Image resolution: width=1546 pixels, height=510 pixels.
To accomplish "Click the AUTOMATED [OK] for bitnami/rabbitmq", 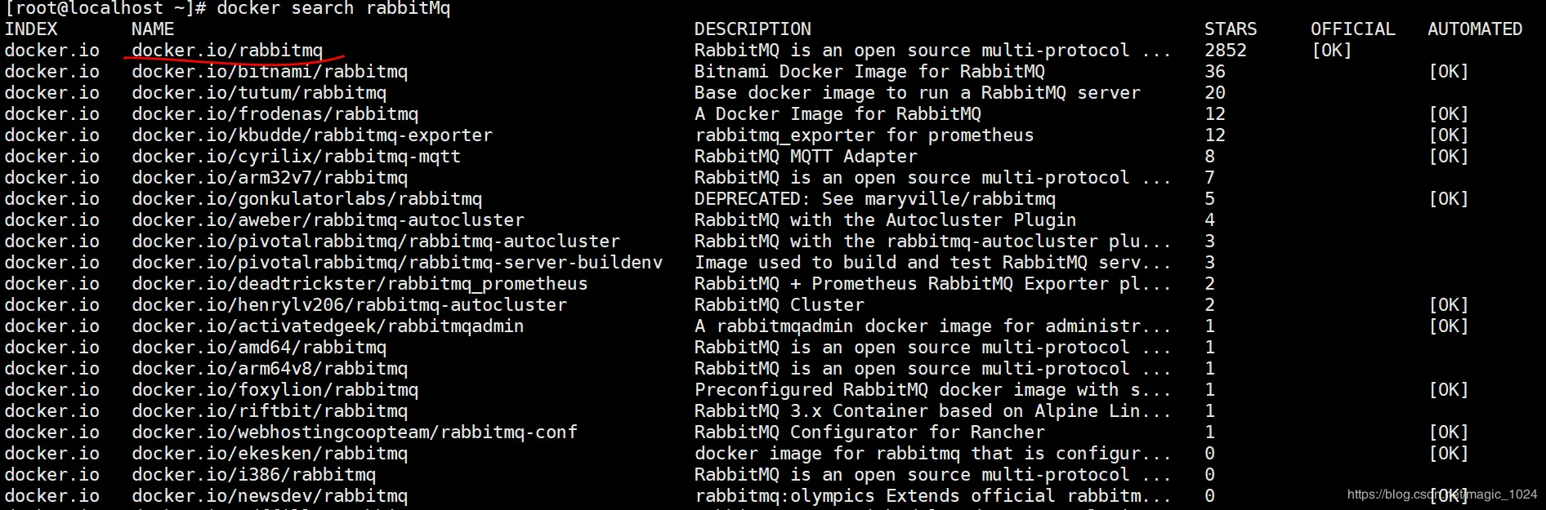I will pyautogui.click(x=1449, y=72).
